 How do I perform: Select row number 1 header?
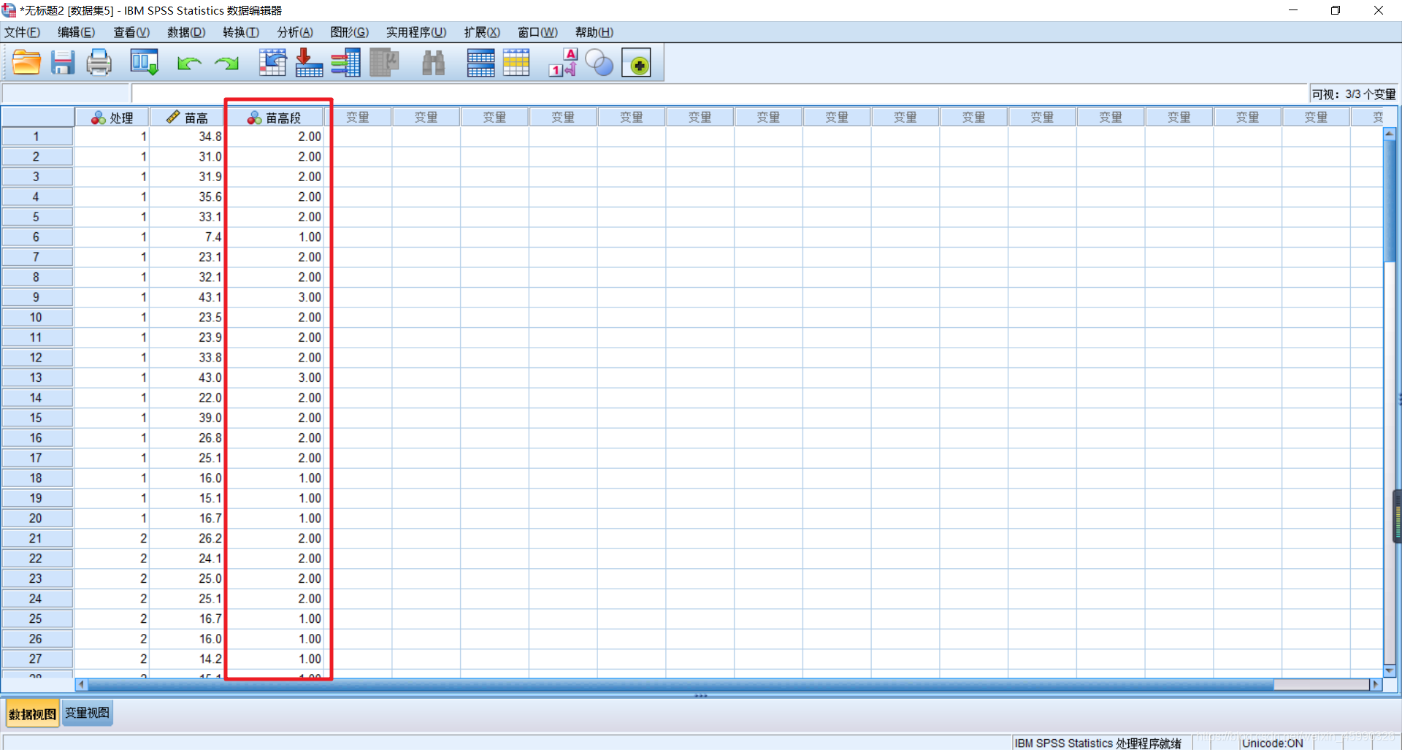coord(37,137)
